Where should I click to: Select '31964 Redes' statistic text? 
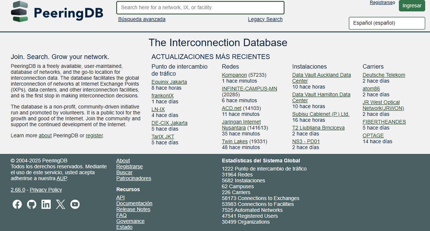tap(237, 175)
